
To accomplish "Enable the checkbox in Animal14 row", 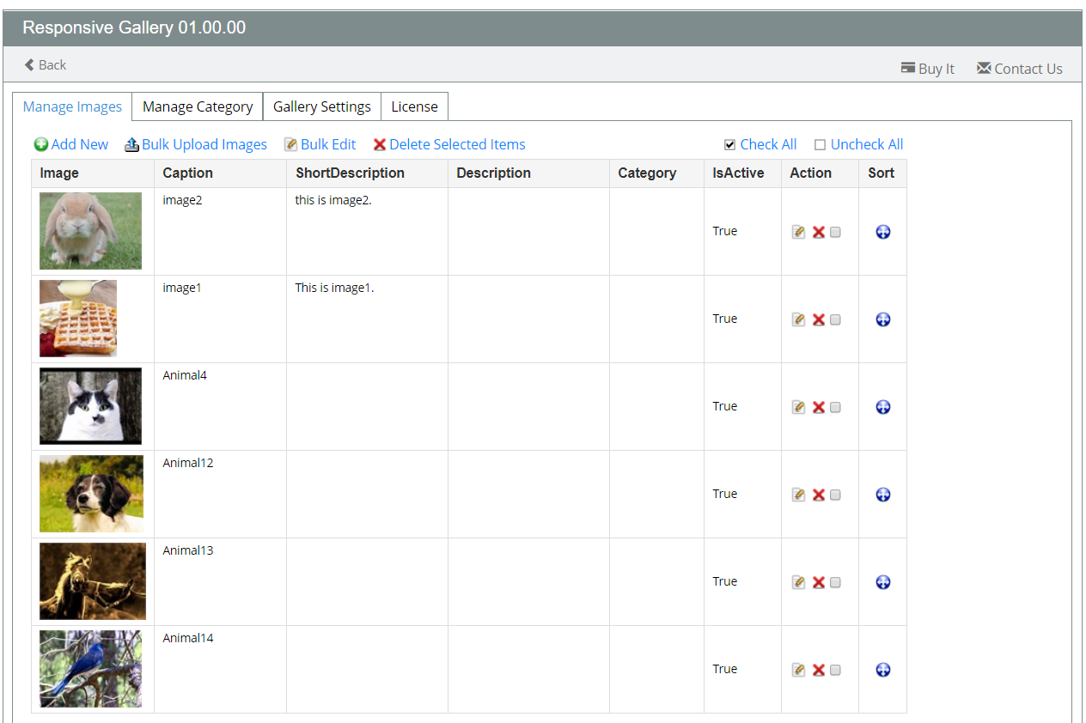I will pos(835,670).
